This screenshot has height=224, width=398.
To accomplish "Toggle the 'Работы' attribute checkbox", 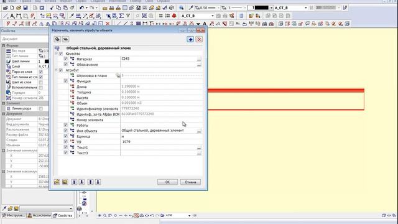I will tap(65, 125).
